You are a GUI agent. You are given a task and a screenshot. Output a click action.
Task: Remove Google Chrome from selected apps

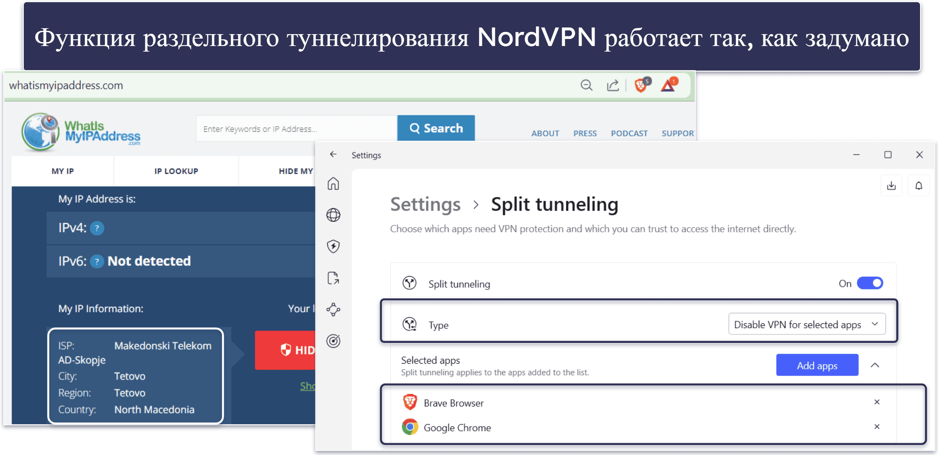click(x=877, y=427)
